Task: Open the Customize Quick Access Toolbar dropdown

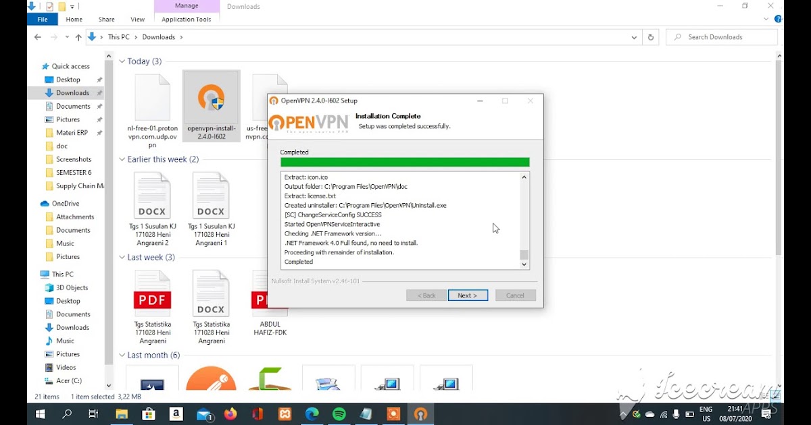Action: coord(72,7)
